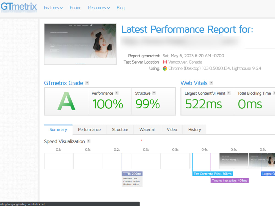This screenshot has width=275, height=206.
Task: Click the Largest Contentful Paint label
Action: pyautogui.click(x=205, y=93)
